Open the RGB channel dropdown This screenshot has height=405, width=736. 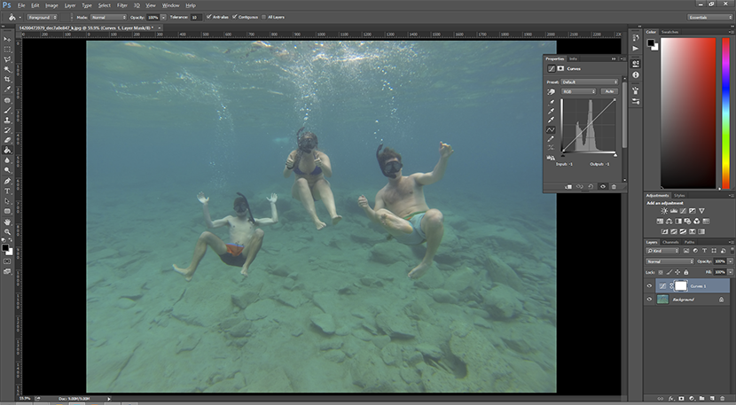579,91
